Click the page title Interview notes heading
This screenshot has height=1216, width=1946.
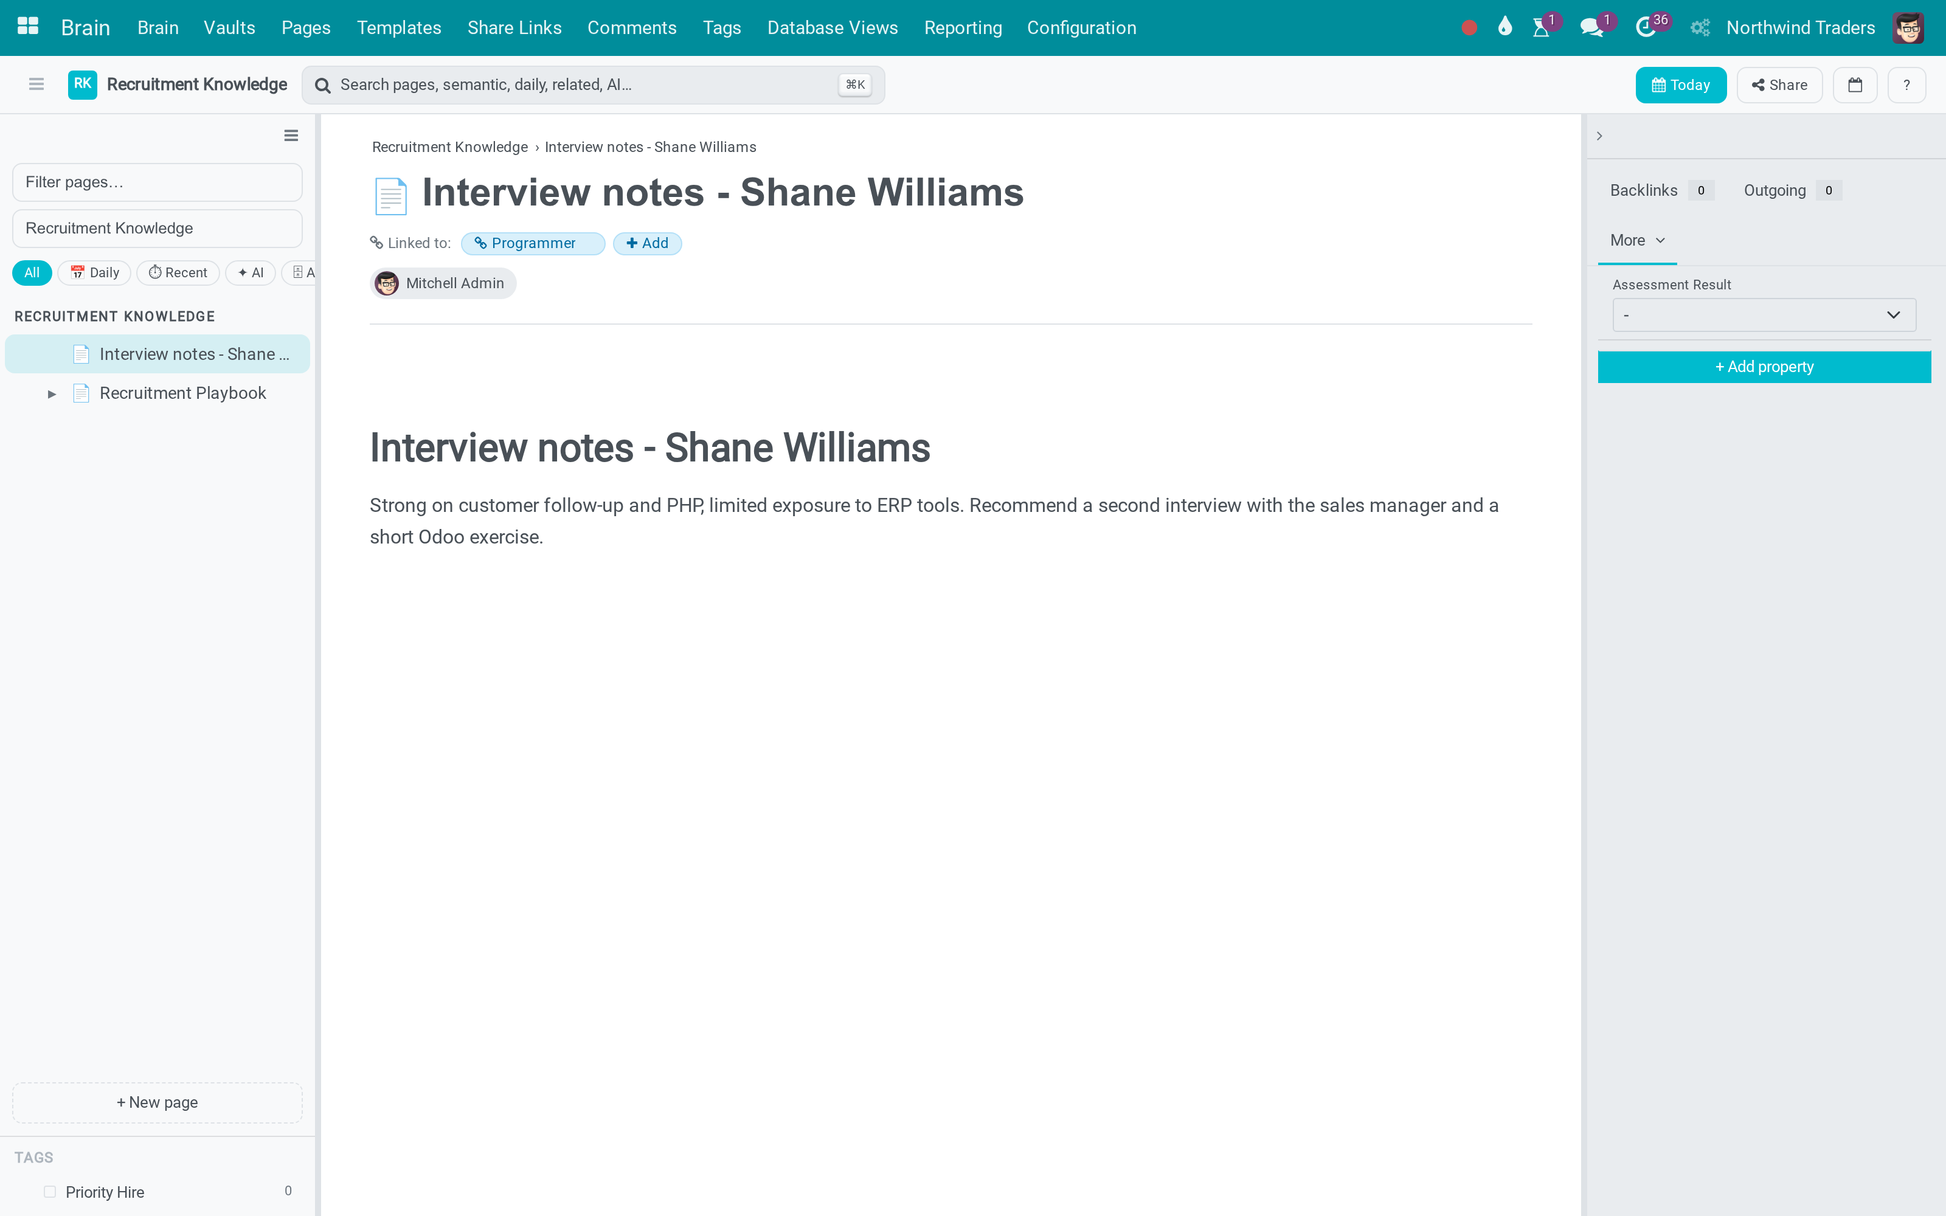click(x=722, y=192)
